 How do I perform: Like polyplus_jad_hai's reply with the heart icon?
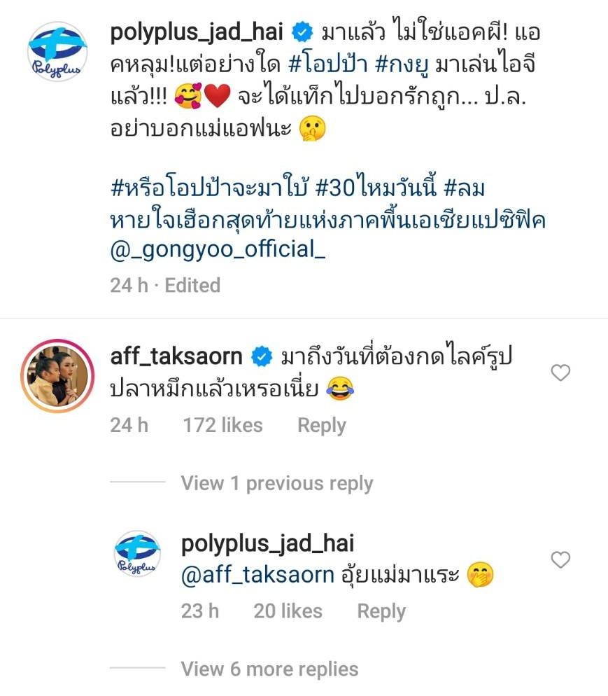click(560, 559)
